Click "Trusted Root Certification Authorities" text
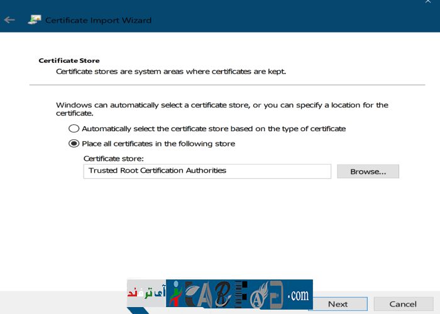The height and width of the screenshot is (314, 440). click(x=157, y=171)
